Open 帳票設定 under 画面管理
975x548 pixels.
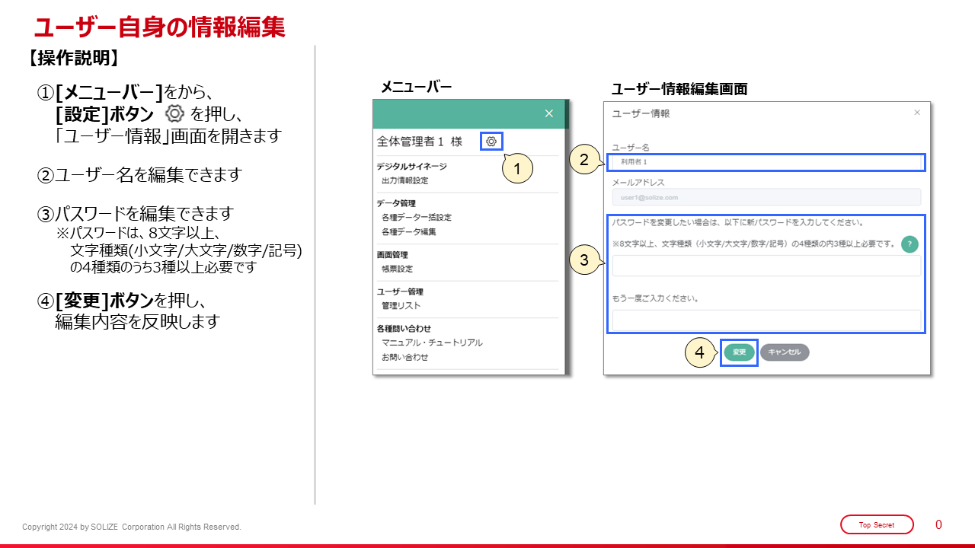click(397, 269)
